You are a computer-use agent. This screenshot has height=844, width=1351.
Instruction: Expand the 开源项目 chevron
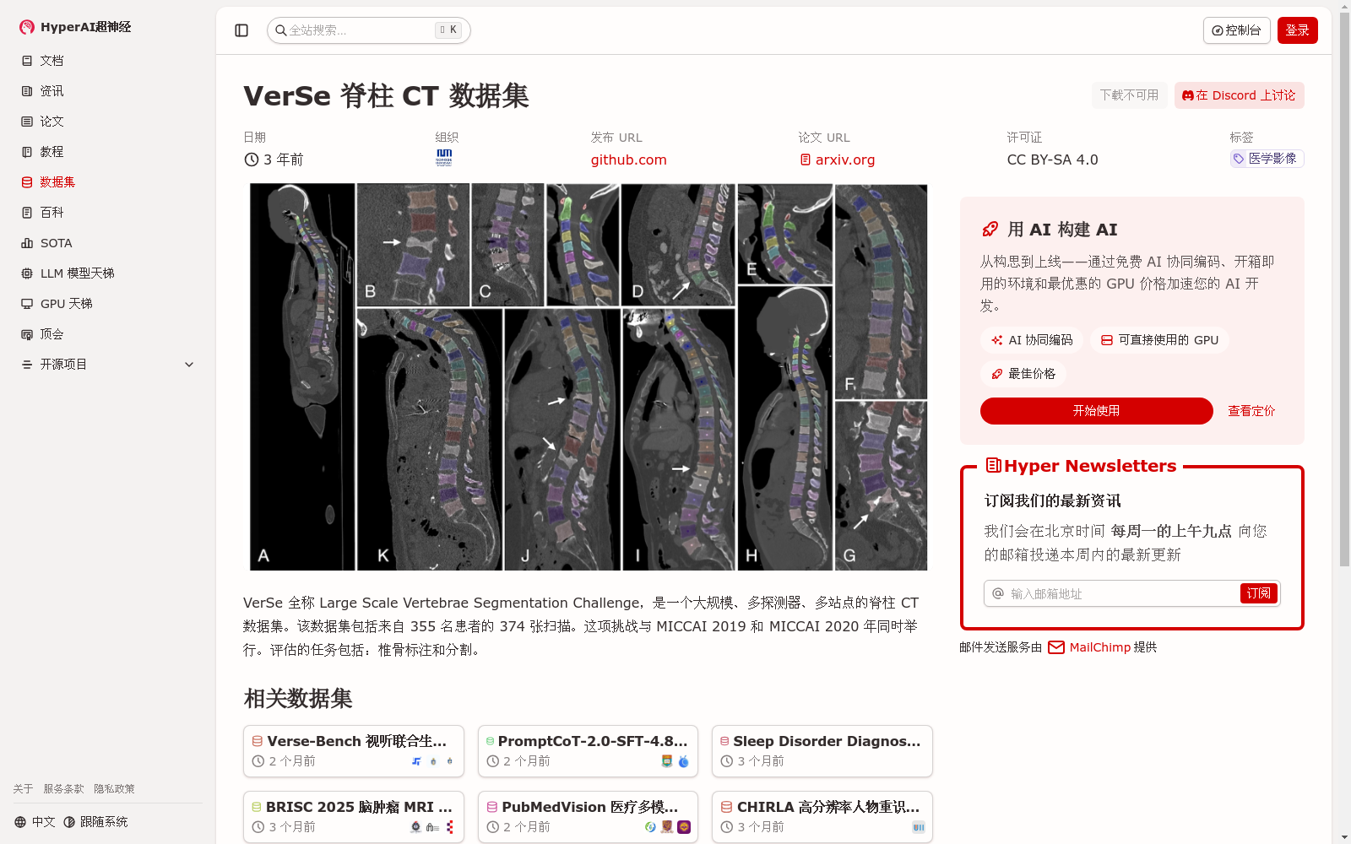[189, 365]
